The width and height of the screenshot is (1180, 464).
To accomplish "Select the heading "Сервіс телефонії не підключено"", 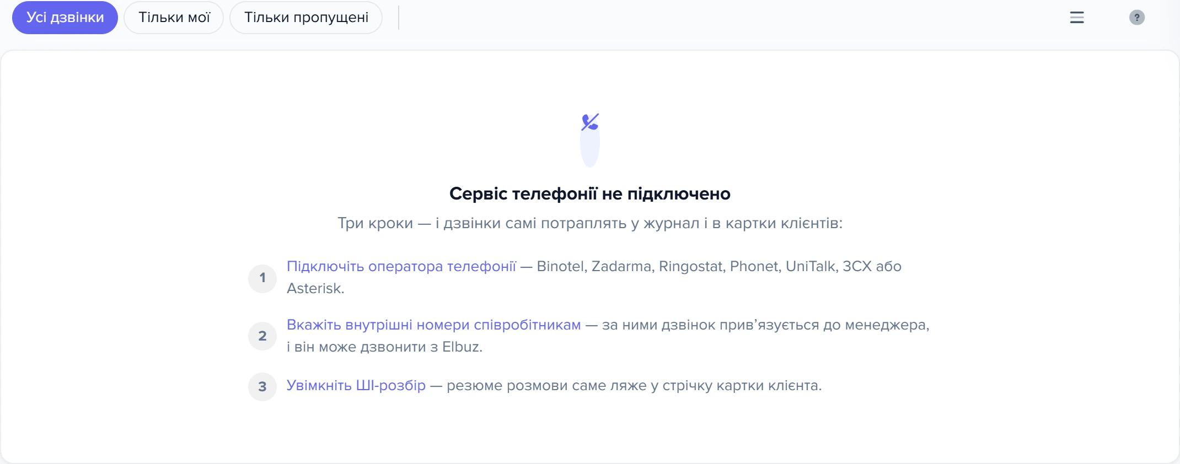I will click(x=590, y=193).
